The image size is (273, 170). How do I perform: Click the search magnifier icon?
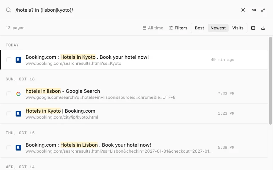pos(9,10)
